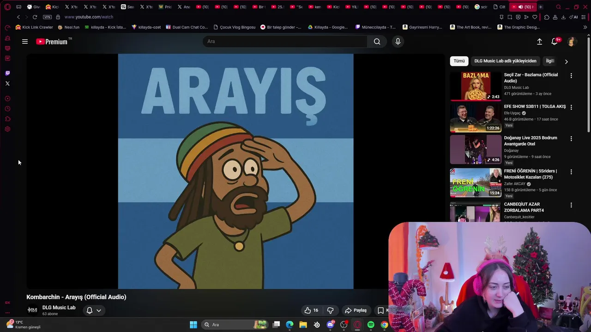The width and height of the screenshot is (591, 332).
Task: Open DLG Music Lab channel avatar
Action: click(x=32, y=310)
